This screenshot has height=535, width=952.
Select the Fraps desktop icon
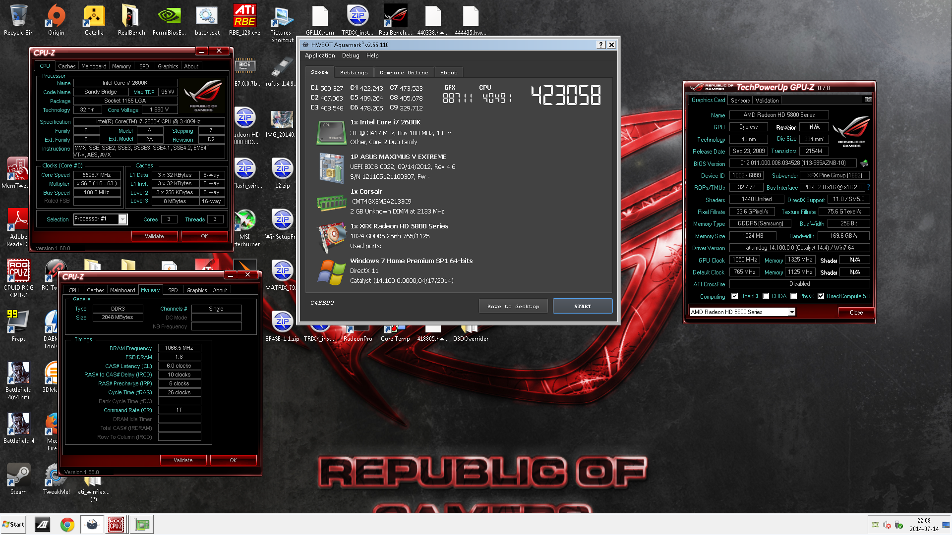pos(18,325)
